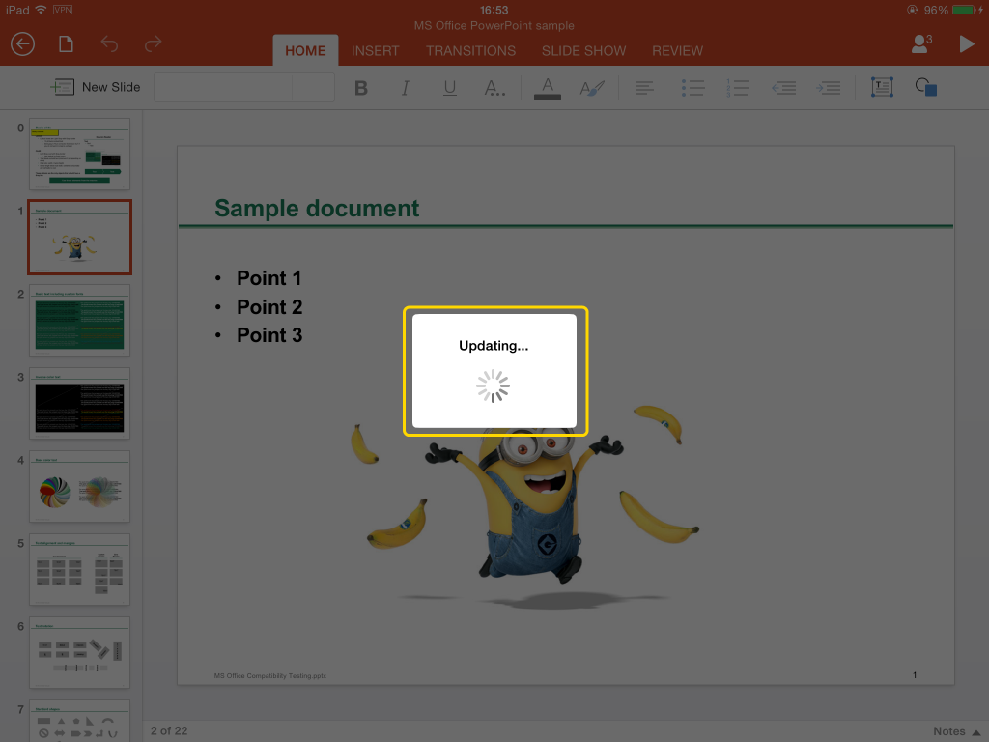
Task: Switch to the TRANSITIONS tab
Action: pyautogui.click(x=470, y=51)
